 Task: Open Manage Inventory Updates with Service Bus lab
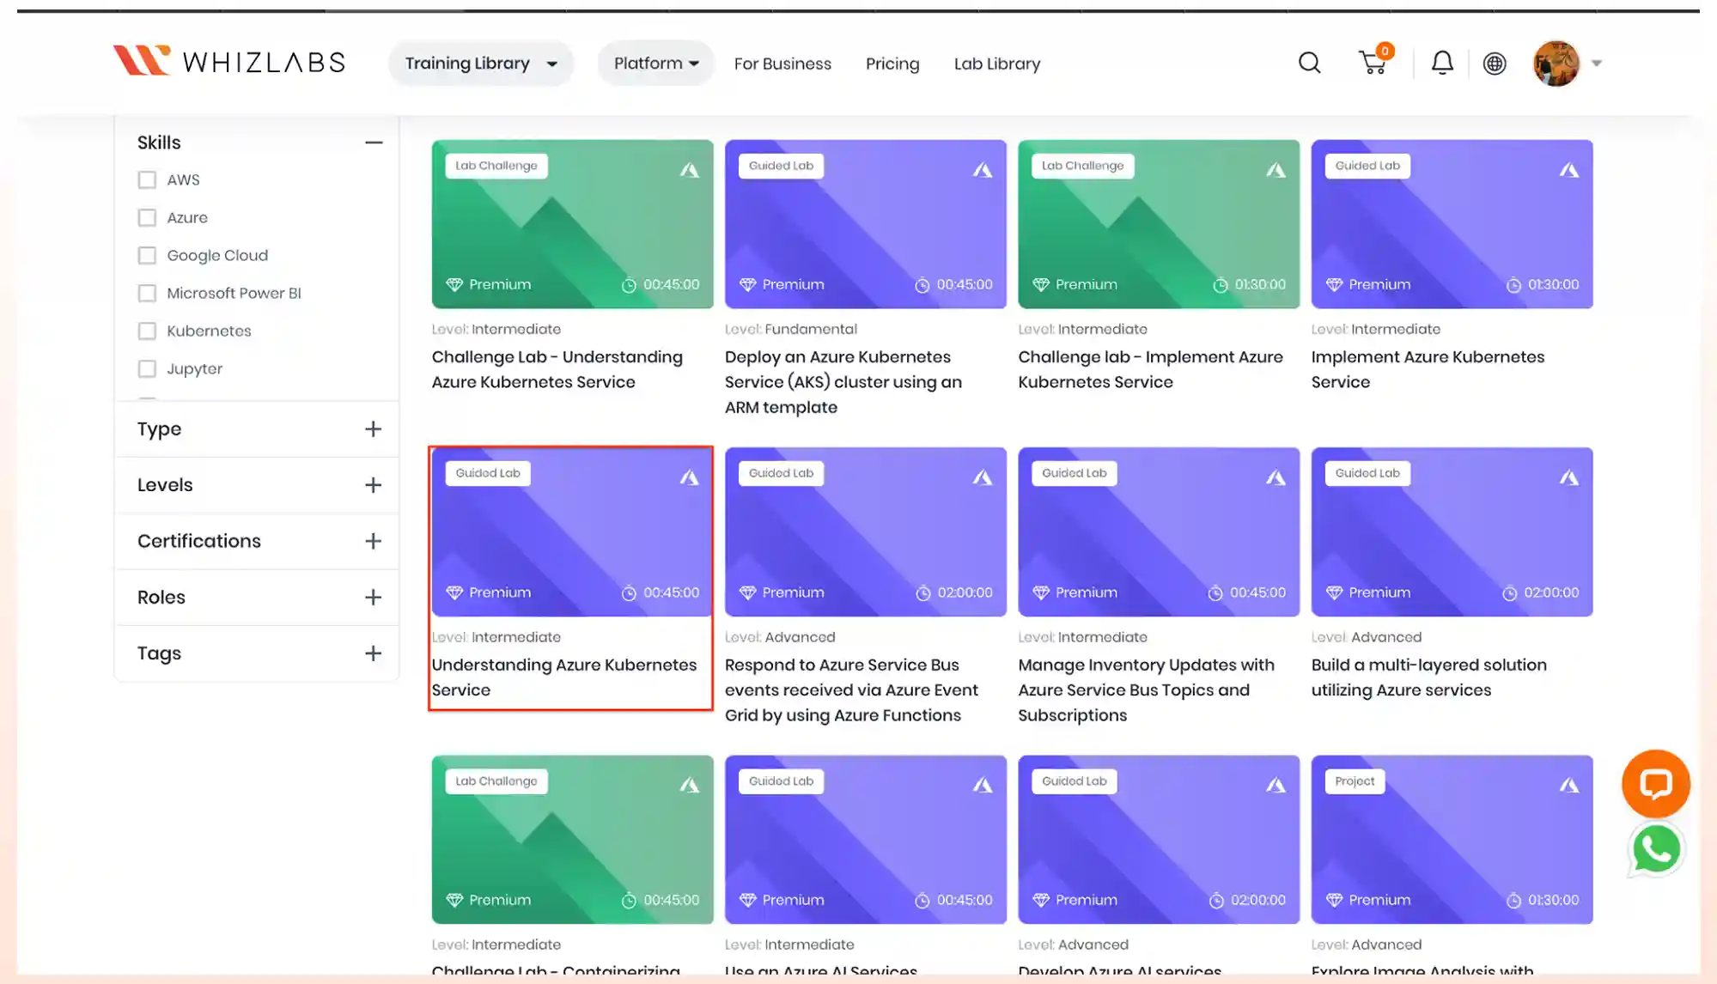[x=1146, y=689]
